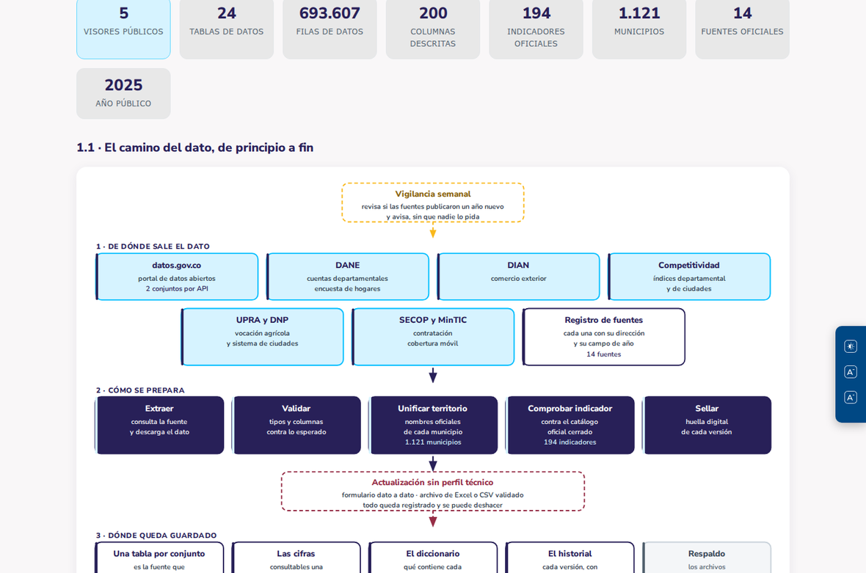Click the 'El diccionario' storage box

[x=433, y=558]
